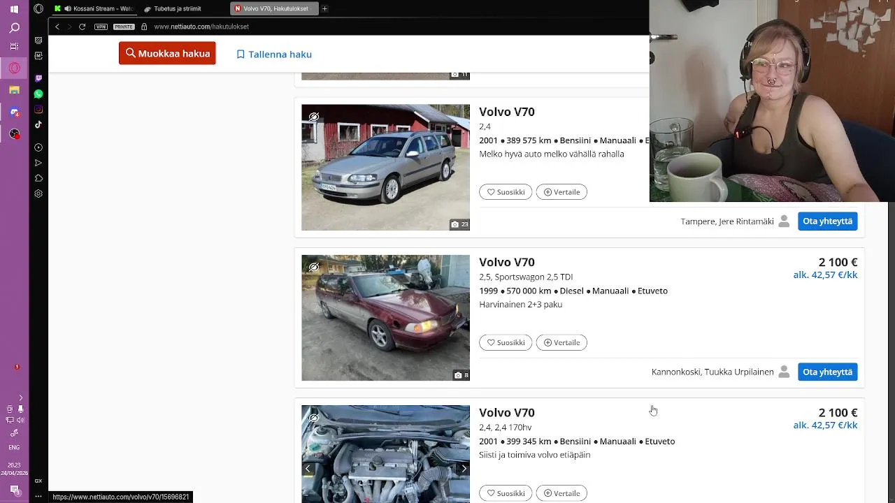Switch to Kossani Stream tab
Screen dimensions: 895x503
click(94, 8)
